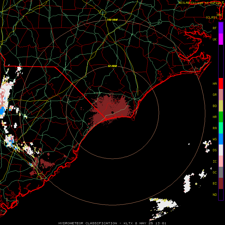Click the IC legend label

[x=214, y=161]
